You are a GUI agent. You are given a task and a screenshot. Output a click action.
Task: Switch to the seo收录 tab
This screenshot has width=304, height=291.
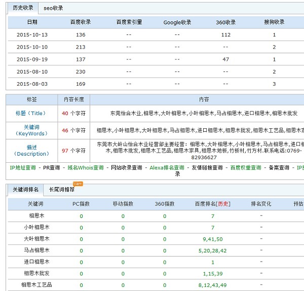53,8
